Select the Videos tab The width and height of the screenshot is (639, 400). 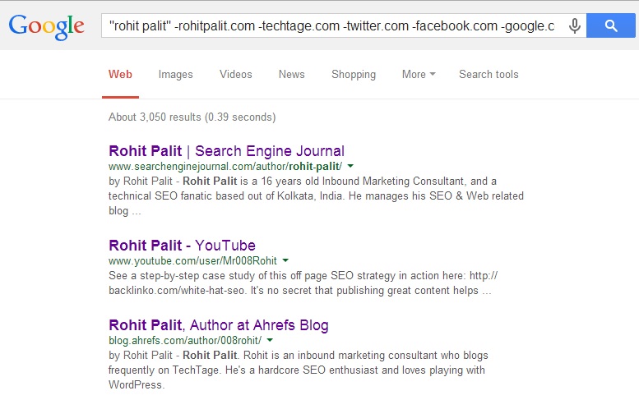point(236,75)
